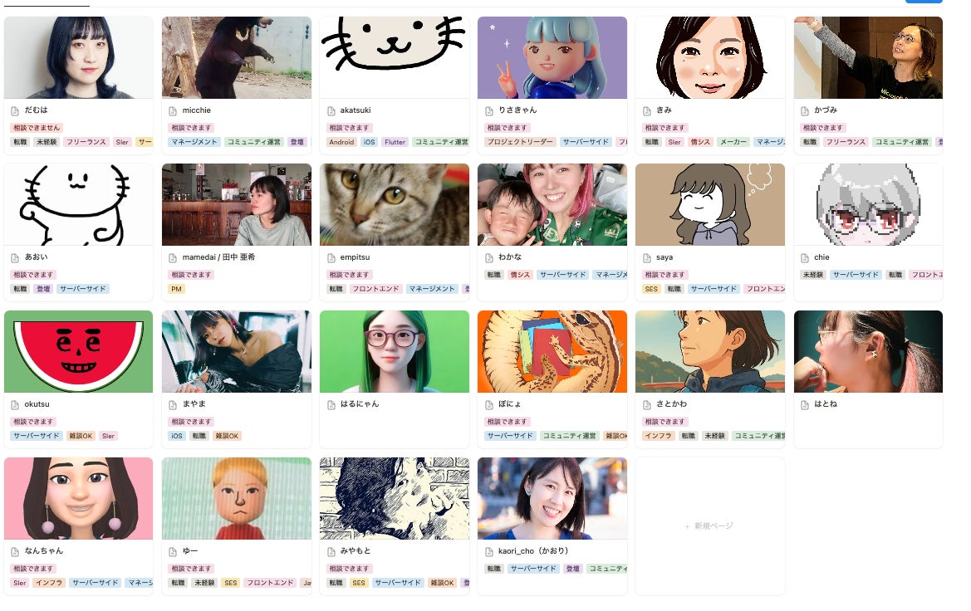
Task: Click the フリーランス tag on かづみ card
Action: coord(846,143)
